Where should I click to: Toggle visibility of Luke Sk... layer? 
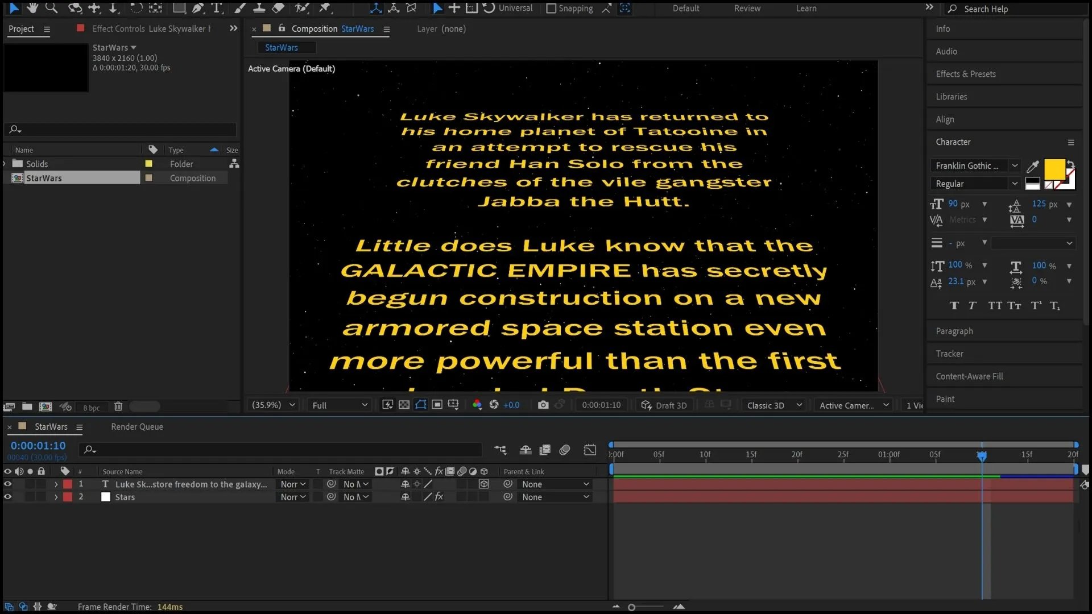tap(7, 484)
